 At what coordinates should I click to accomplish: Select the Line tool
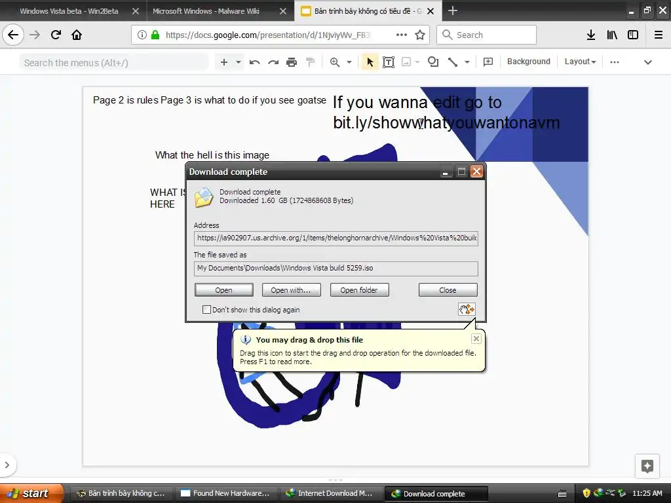point(453,62)
